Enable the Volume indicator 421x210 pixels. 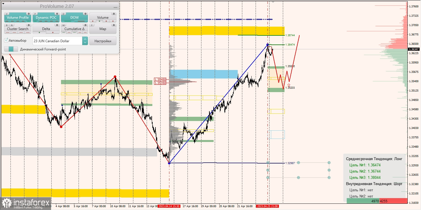click(103, 18)
